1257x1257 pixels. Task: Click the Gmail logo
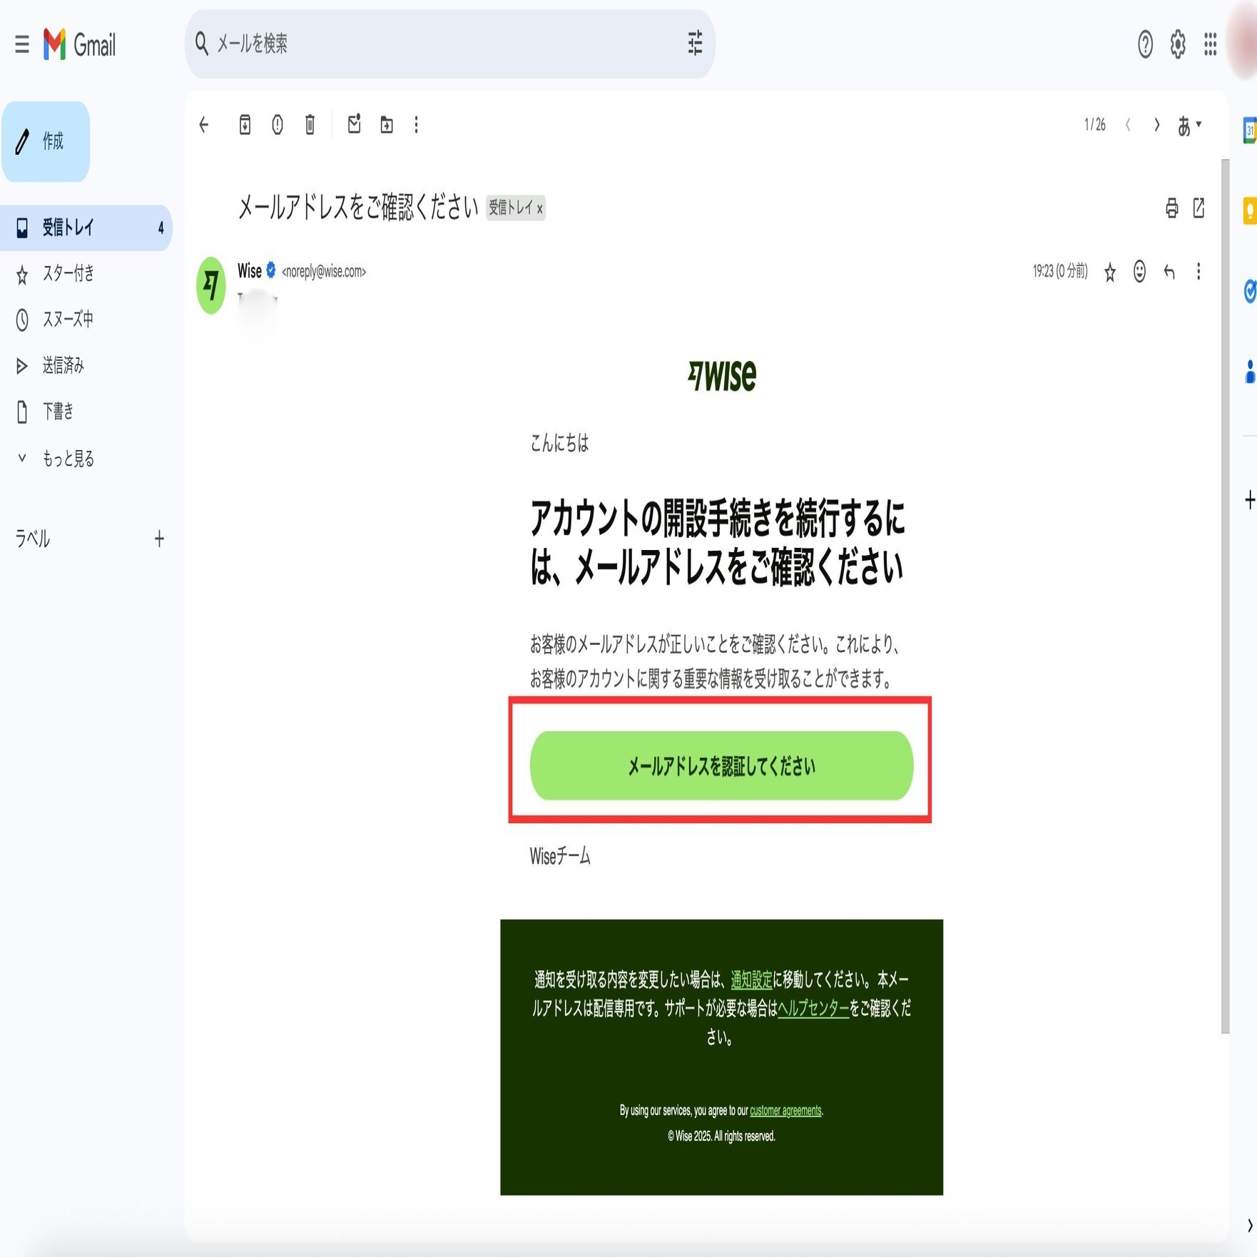(x=80, y=45)
